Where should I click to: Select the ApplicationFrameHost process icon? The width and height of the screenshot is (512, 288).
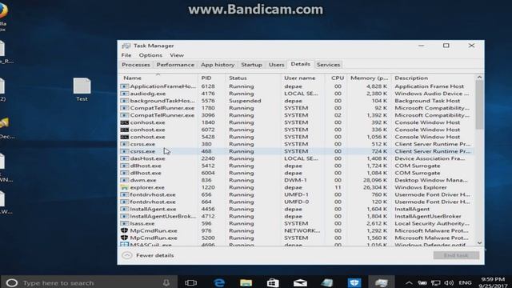coord(125,86)
